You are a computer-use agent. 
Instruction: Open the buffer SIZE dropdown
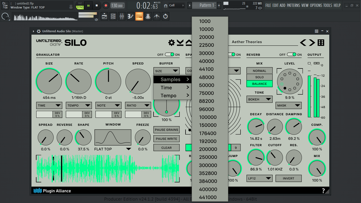tap(166, 71)
